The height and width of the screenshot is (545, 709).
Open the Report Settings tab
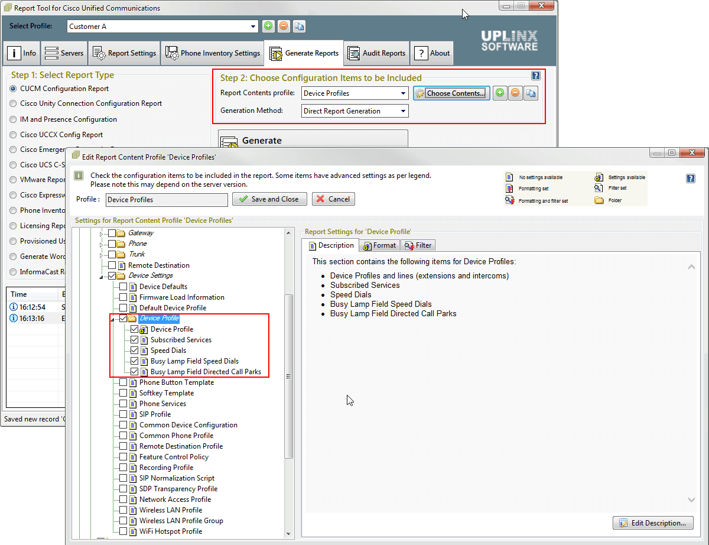124,53
